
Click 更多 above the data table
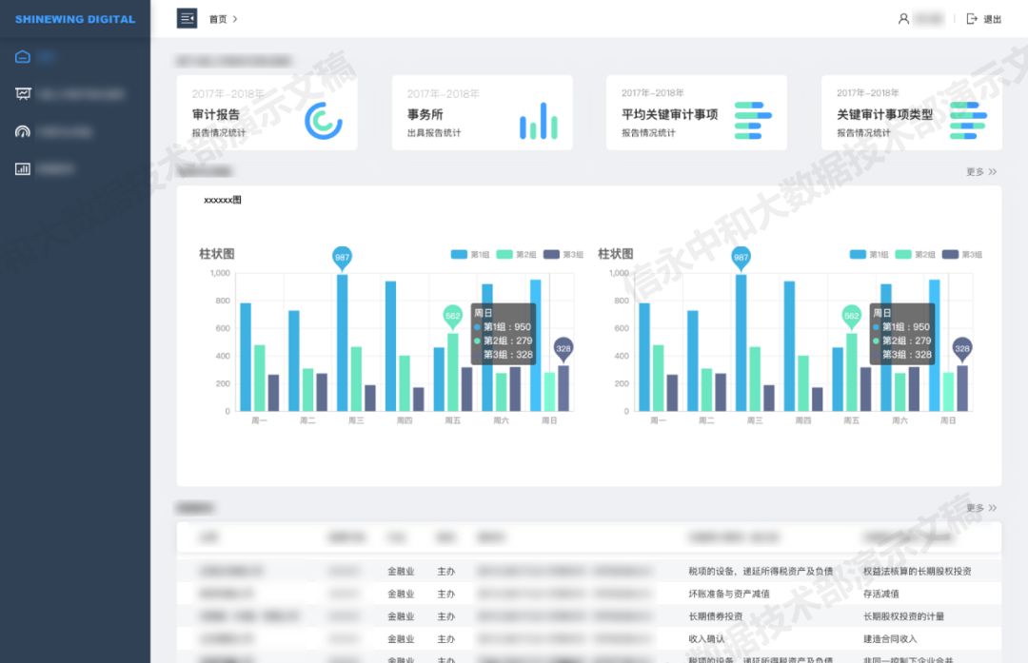pyautogui.click(x=980, y=508)
